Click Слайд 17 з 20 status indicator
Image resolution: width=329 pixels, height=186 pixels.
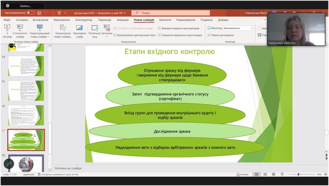pyautogui.click(x=9, y=174)
